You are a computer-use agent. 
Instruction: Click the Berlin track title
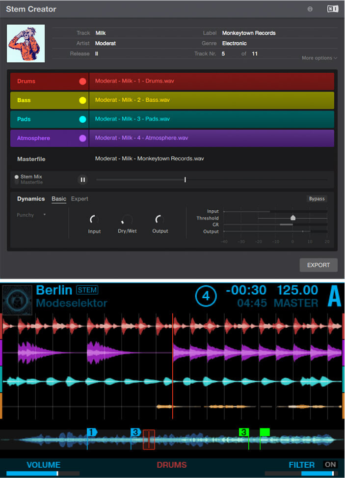pyautogui.click(x=54, y=290)
